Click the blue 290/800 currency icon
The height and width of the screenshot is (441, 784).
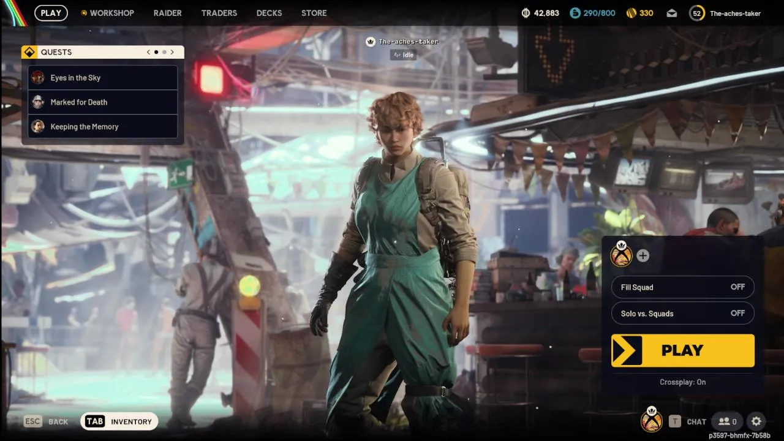575,13
